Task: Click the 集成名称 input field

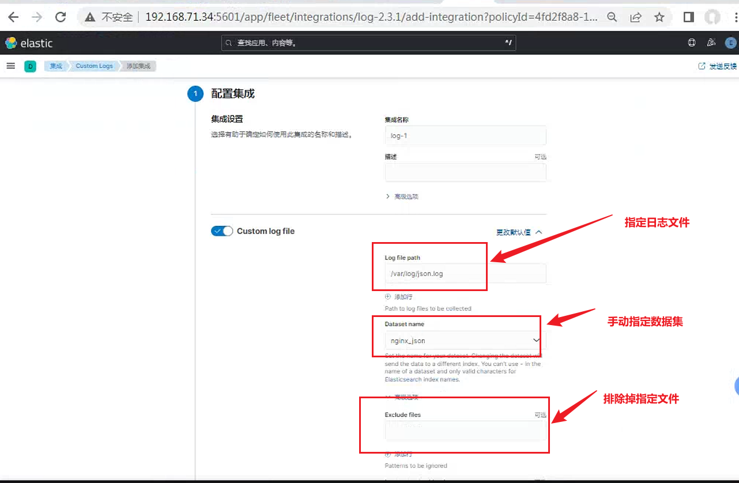Action: coord(465,135)
